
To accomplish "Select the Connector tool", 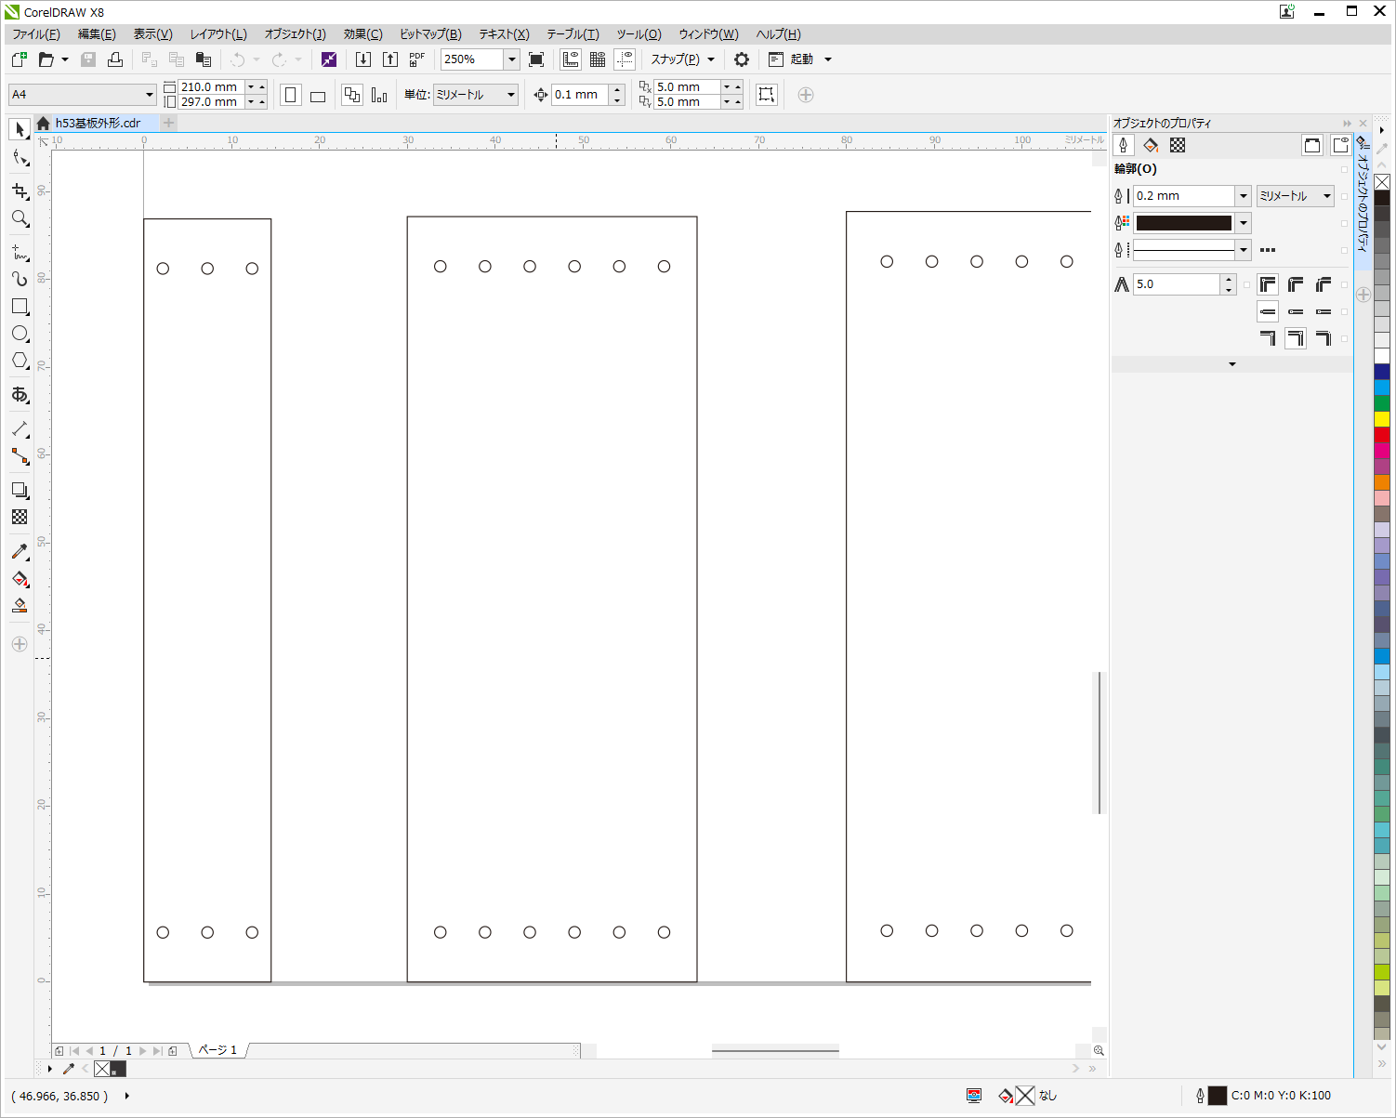I will pyautogui.click(x=20, y=455).
